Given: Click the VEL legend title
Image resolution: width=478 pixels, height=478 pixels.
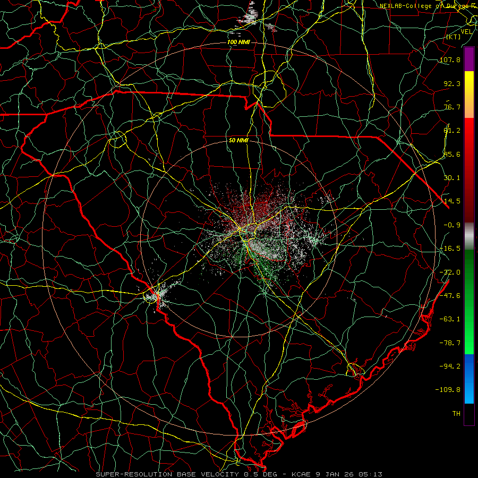Looking at the screenshot, I should coord(466,32).
